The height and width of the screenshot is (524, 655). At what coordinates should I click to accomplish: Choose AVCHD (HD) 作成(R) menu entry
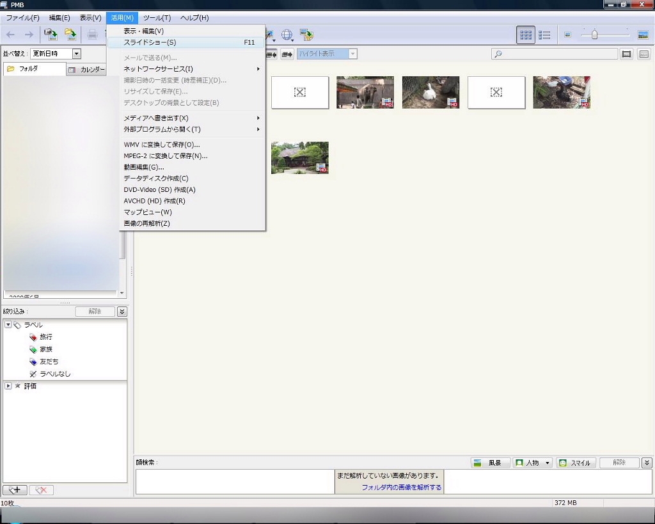tap(154, 201)
